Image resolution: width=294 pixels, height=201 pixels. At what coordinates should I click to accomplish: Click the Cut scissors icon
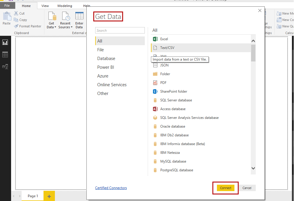pyautogui.click(x=16, y=13)
